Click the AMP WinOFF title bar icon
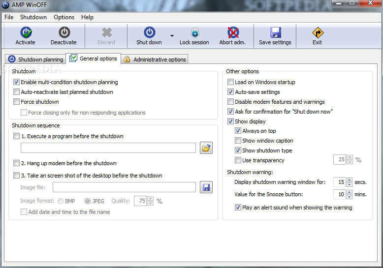The width and height of the screenshot is (383, 268). point(5,4)
